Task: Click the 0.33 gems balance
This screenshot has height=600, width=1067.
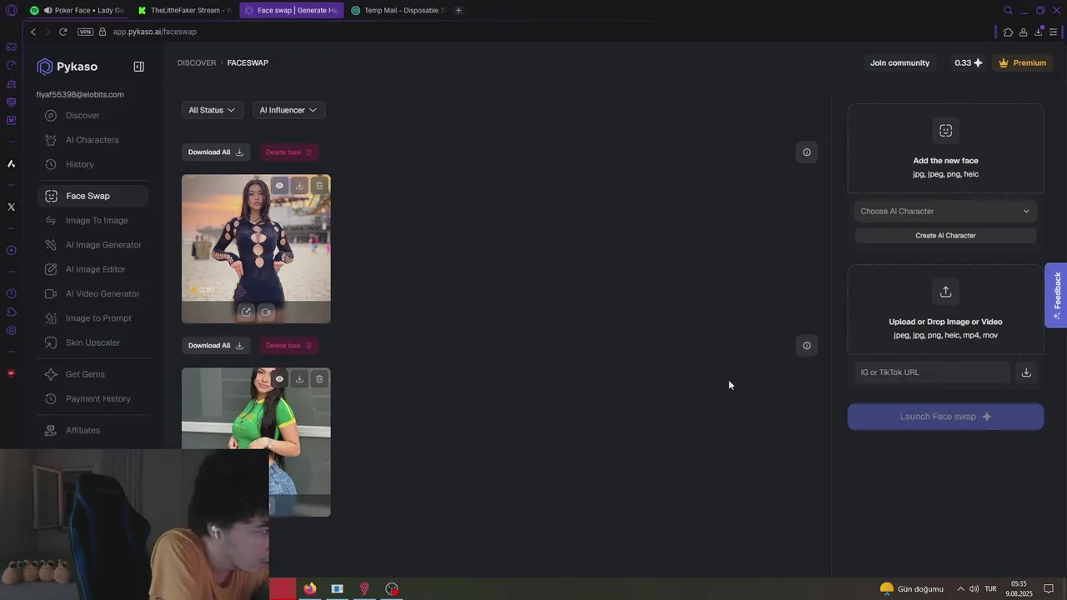Action: pyautogui.click(x=969, y=63)
